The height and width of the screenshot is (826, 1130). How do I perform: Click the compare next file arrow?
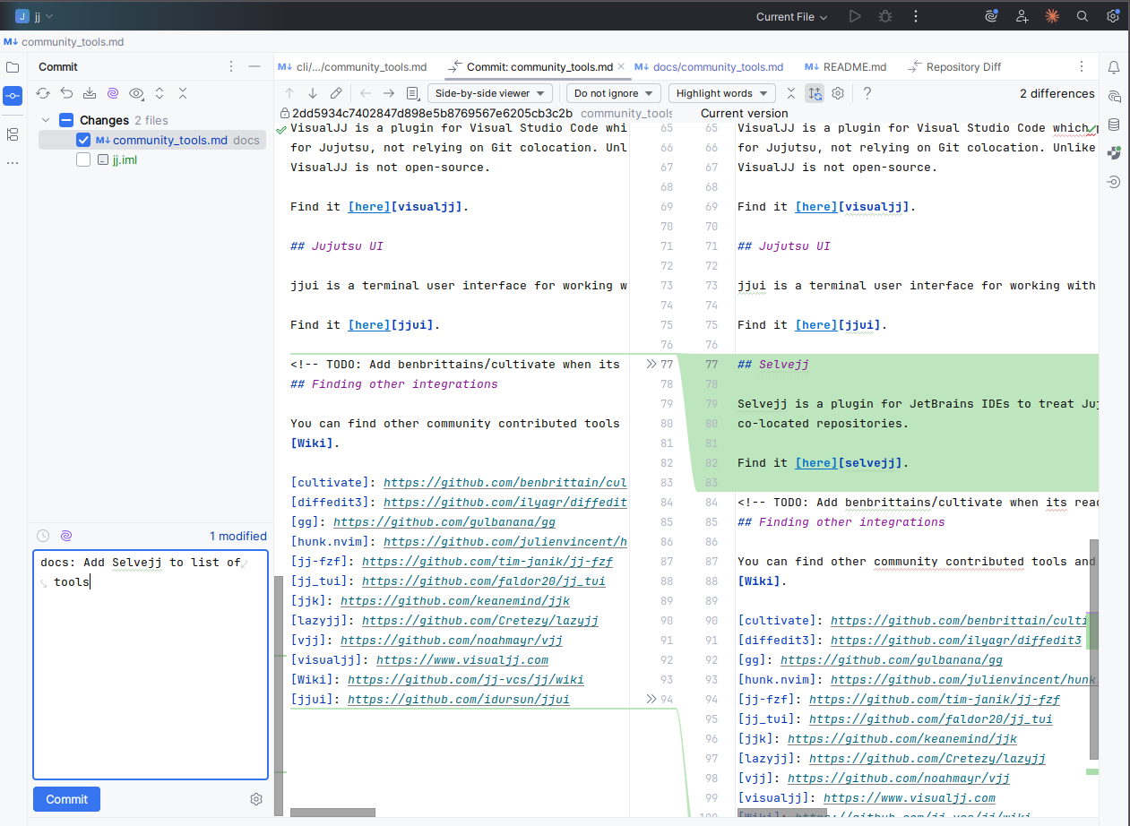pos(388,93)
